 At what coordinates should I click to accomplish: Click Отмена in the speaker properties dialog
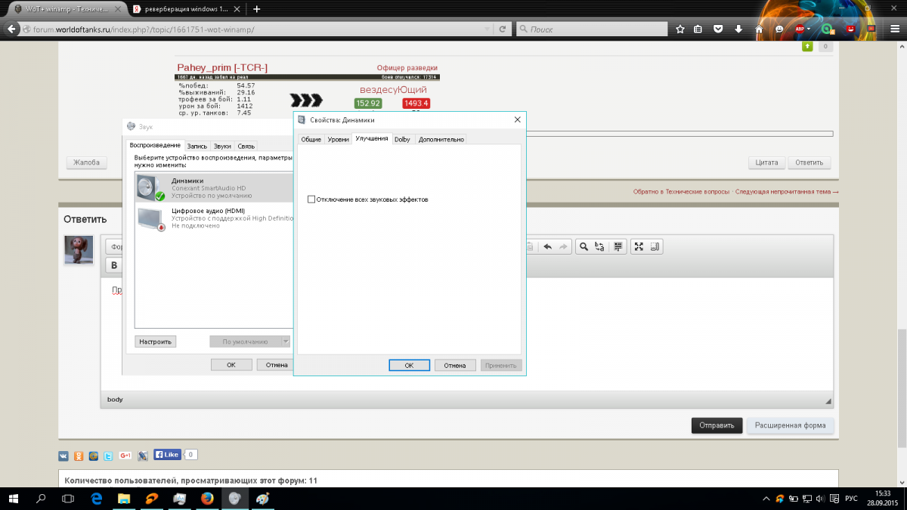coord(454,365)
